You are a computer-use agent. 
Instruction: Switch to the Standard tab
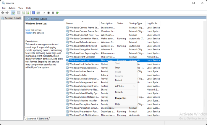pyautogui.click(x=43, y=118)
